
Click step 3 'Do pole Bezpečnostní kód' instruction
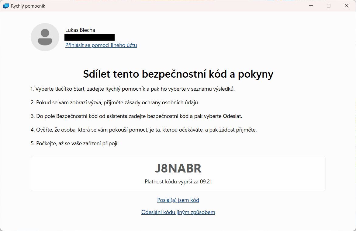[x=137, y=116]
